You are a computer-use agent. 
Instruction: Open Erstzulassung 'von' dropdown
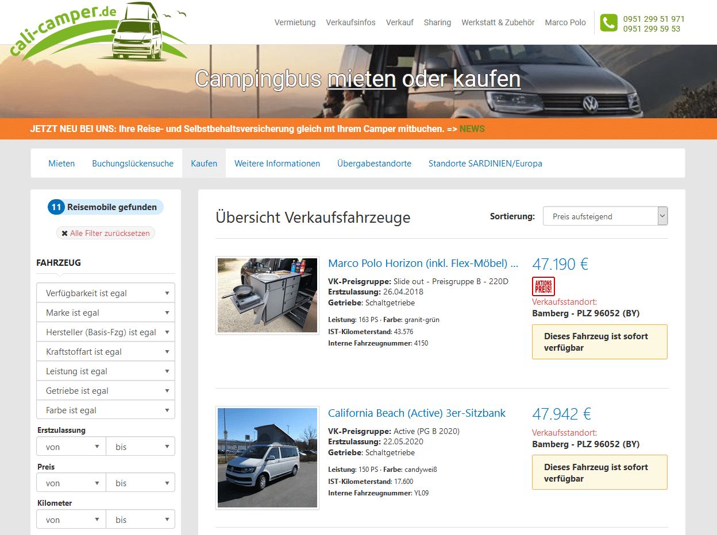coord(71,447)
